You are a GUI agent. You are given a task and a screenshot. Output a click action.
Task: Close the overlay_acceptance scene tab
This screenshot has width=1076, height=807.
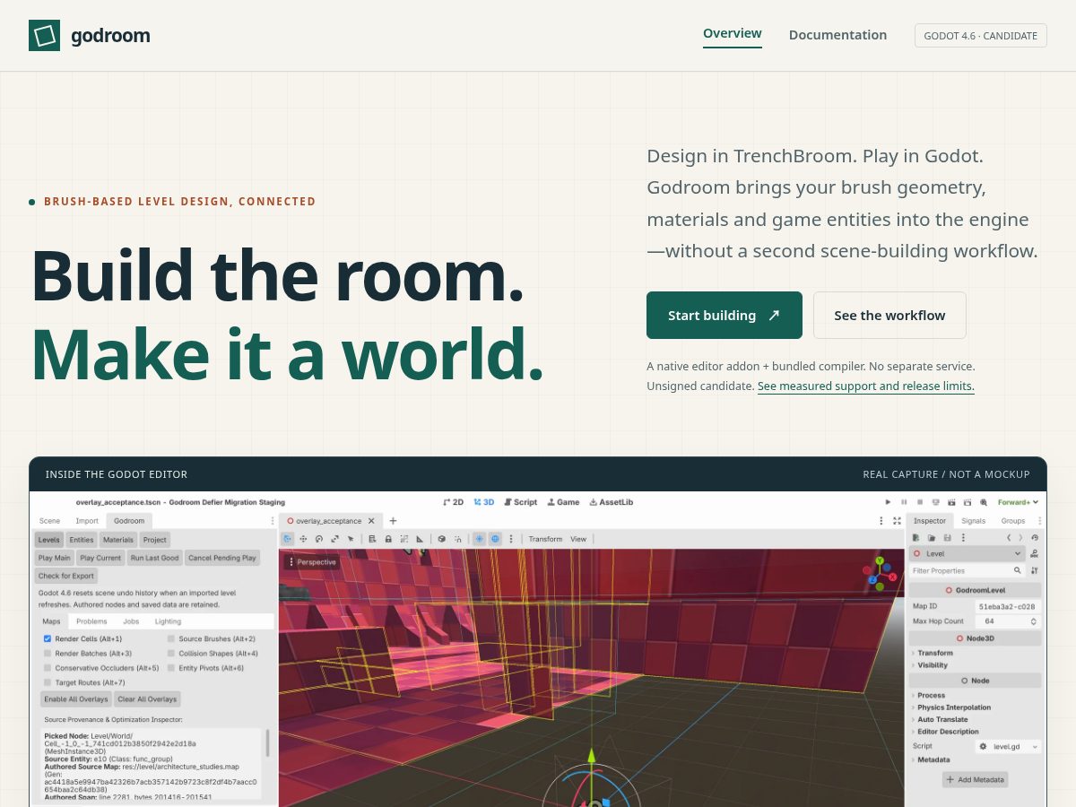371,521
